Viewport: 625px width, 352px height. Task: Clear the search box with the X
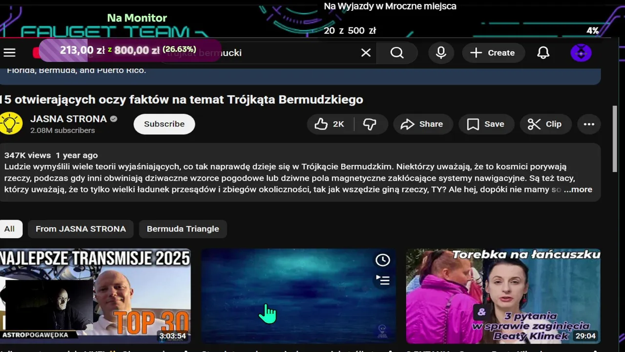(366, 53)
